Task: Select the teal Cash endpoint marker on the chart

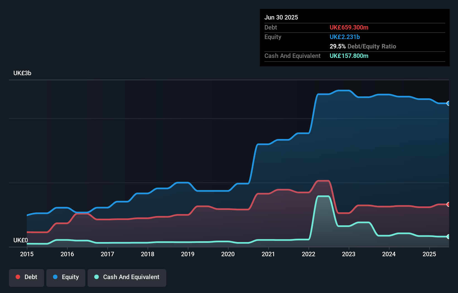Action: pos(449,237)
